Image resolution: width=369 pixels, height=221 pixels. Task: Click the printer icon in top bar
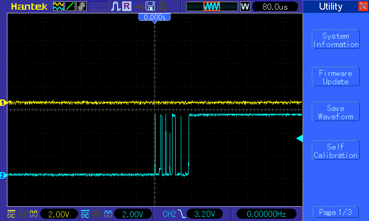point(161,6)
